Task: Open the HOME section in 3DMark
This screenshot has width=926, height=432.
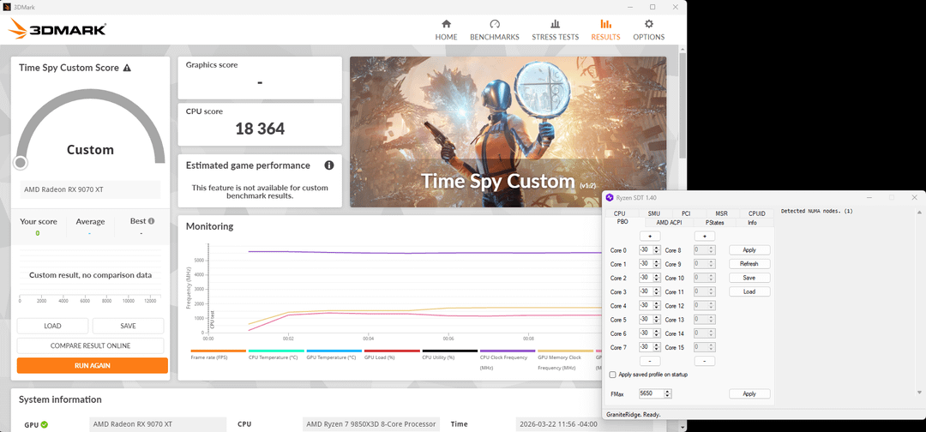Action: 446,29
